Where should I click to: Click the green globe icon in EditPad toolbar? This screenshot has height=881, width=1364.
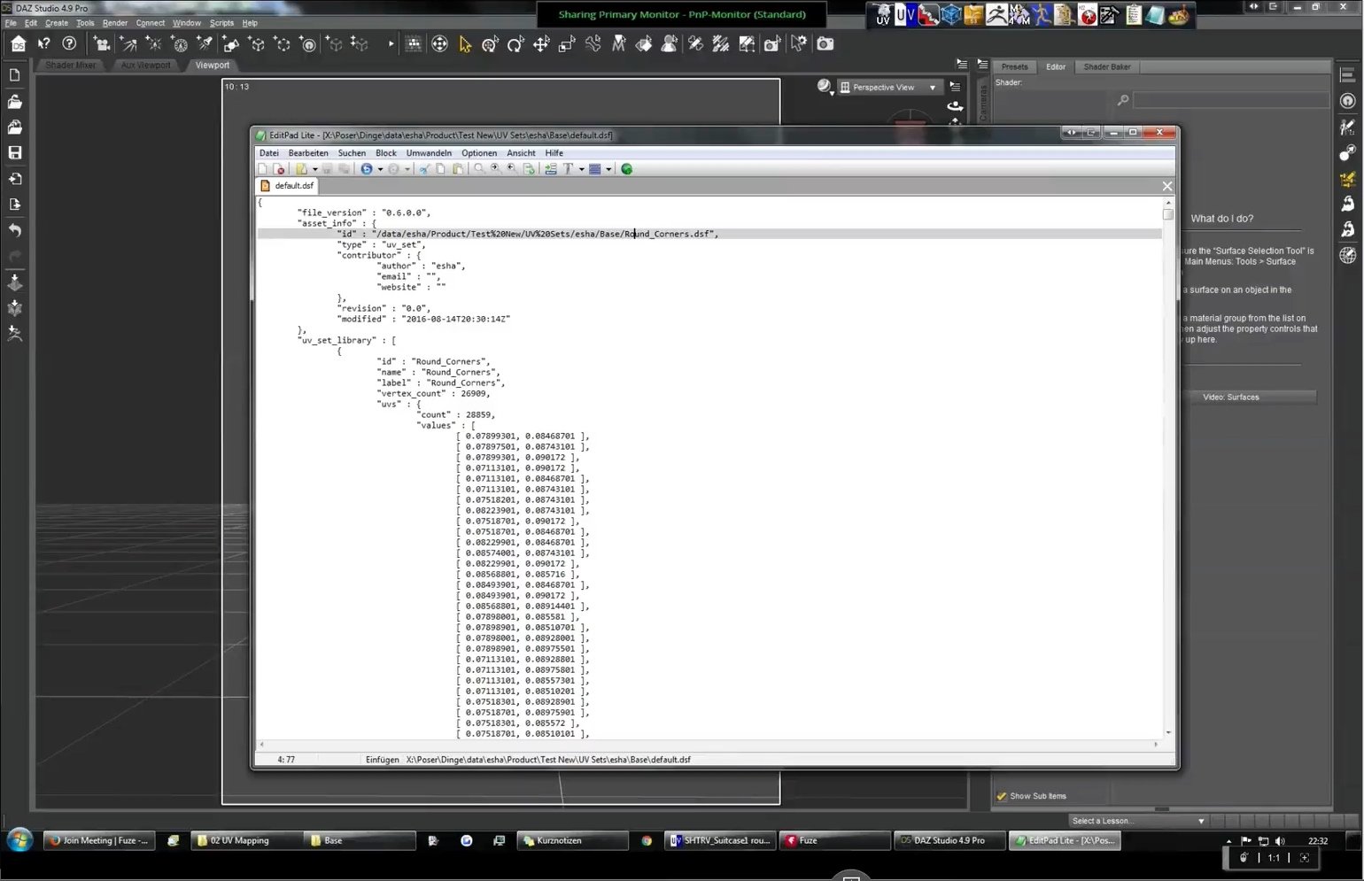pyautogui.click(x=626, y=169)
